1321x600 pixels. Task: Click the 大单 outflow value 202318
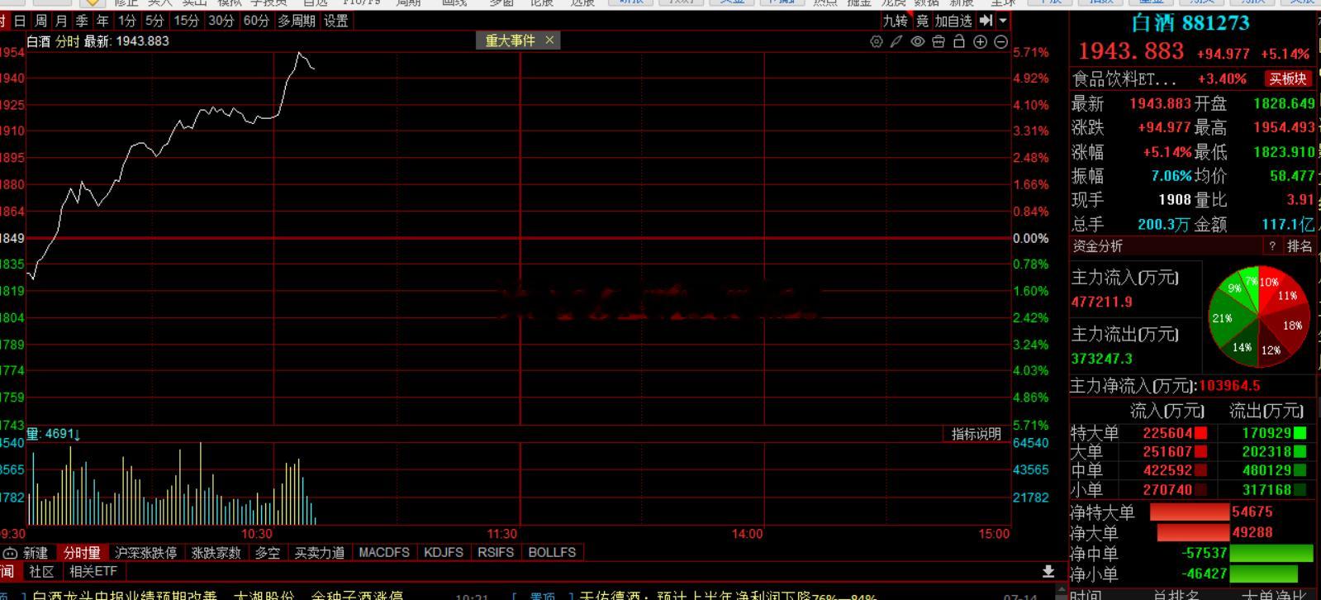pos(1266,452)
